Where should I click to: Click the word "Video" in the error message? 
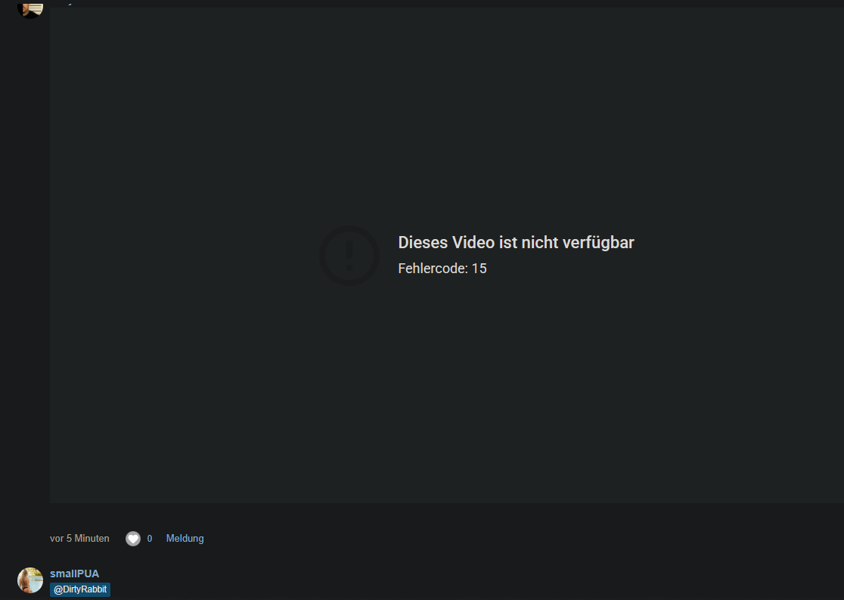click(473, 242)
